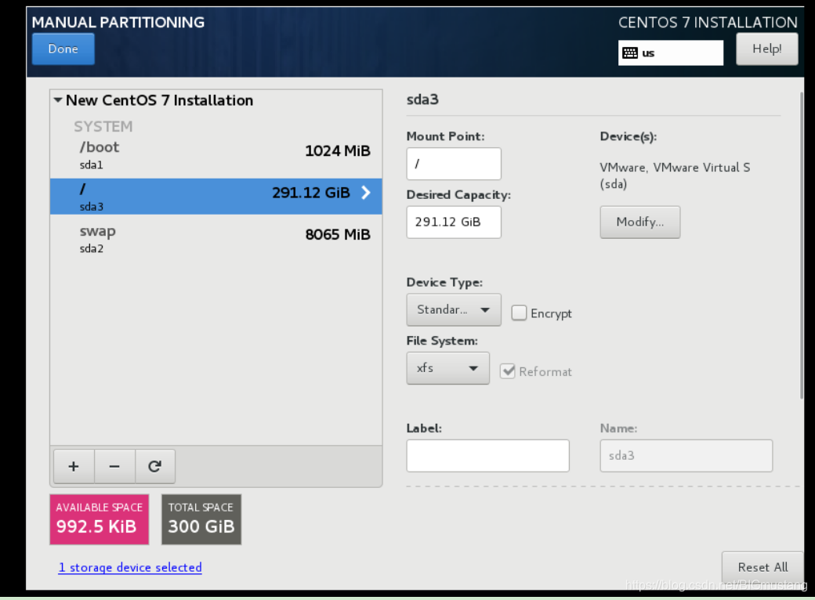The image size is (815, 600).
Task: Open the Device Type dropdown
Action: tap(454, 309)
